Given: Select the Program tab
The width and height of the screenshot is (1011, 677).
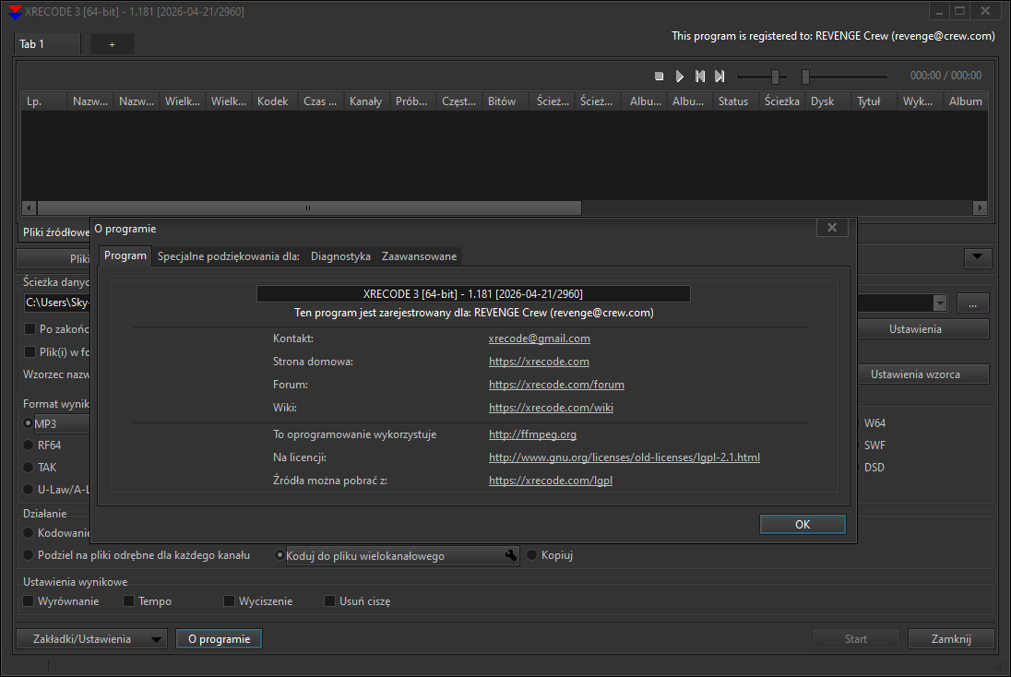Looking at the screenshot, I should click(125, 255).
